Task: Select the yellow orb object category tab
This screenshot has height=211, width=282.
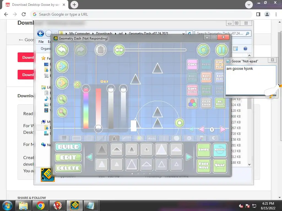Action: tap(139, 138)
